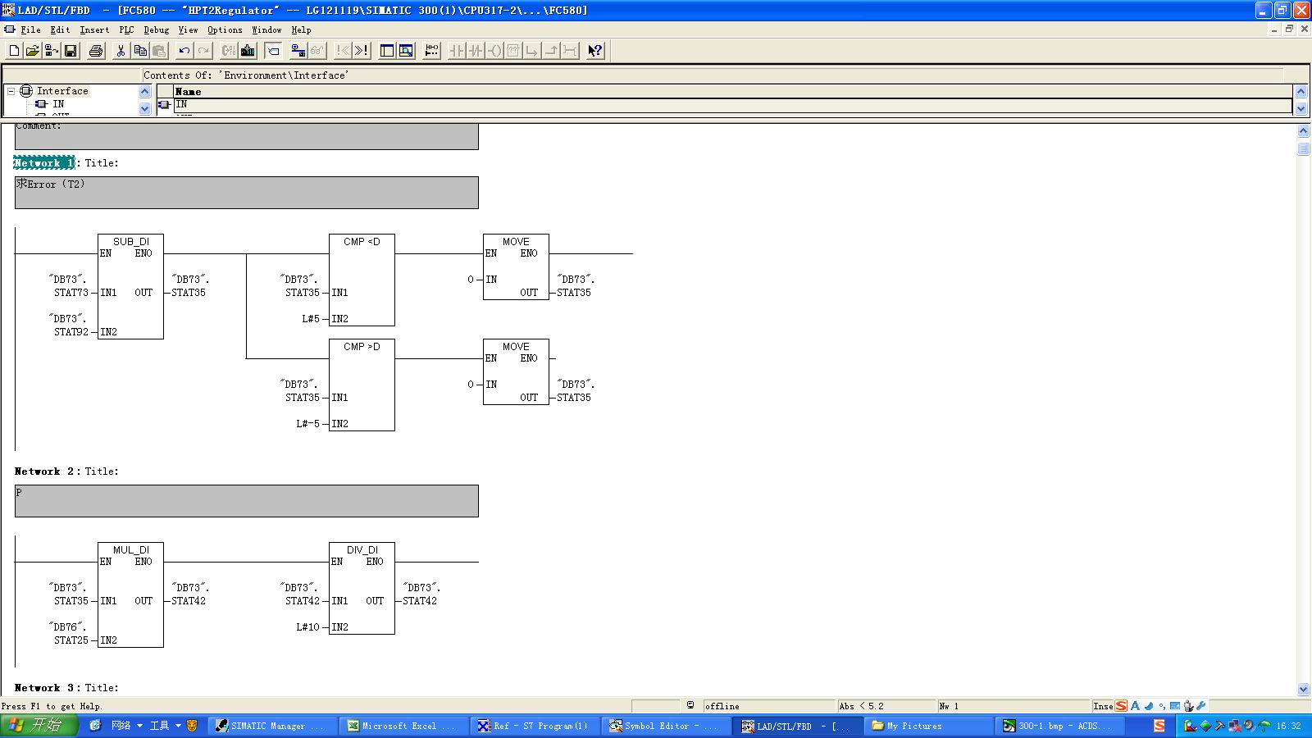Click the Download to PLC toolbar icon
1312x738 pixels.
[x=248, y=51]
